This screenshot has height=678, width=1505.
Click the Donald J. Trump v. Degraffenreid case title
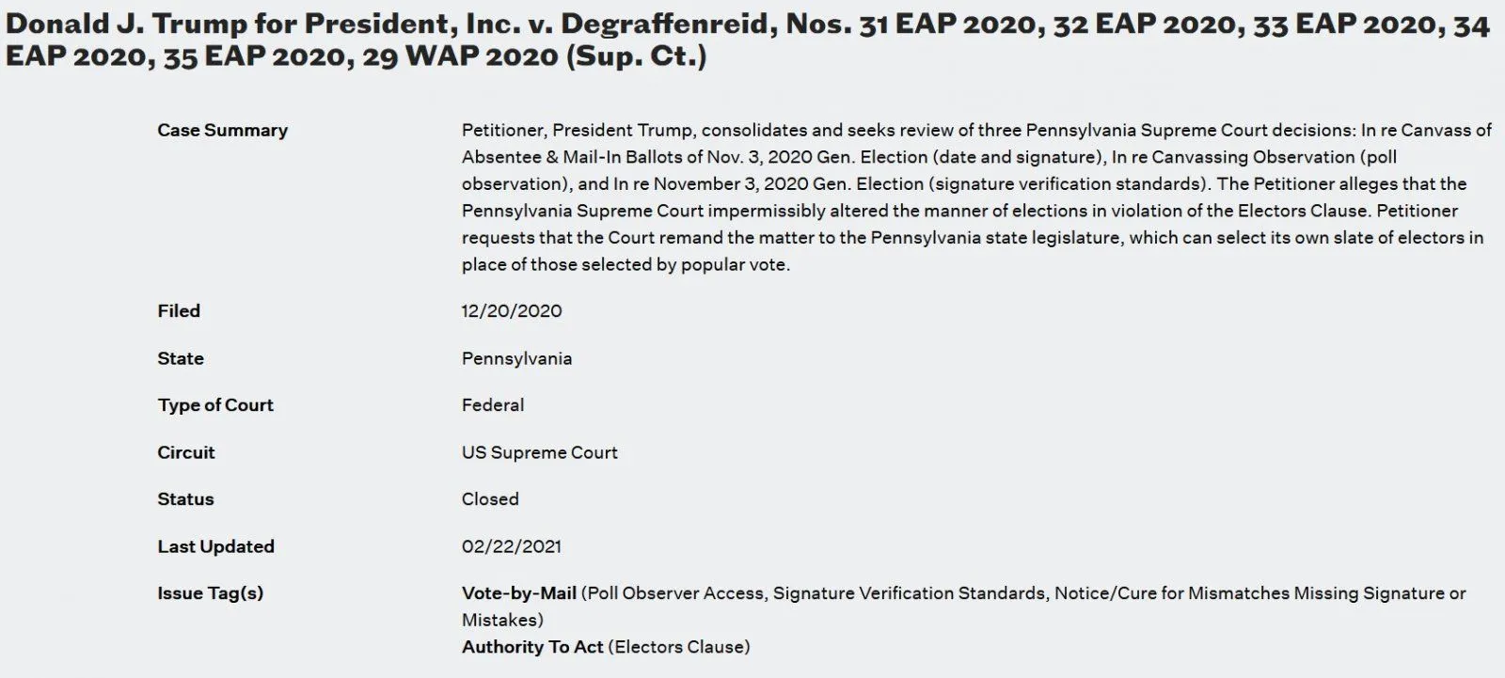[747, 39]
